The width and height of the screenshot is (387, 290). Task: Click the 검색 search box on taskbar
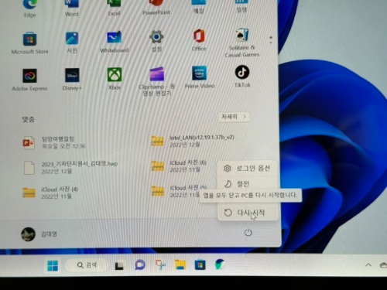coord(87,265)
